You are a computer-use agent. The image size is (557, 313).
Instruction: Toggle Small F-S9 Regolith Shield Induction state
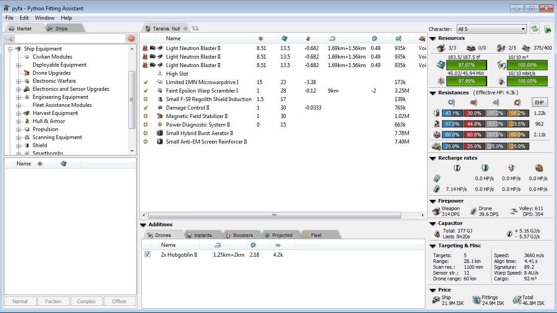pyautogui.click(x=145, y=99)
